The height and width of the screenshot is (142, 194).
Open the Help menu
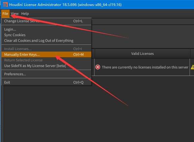coord(25,14)
